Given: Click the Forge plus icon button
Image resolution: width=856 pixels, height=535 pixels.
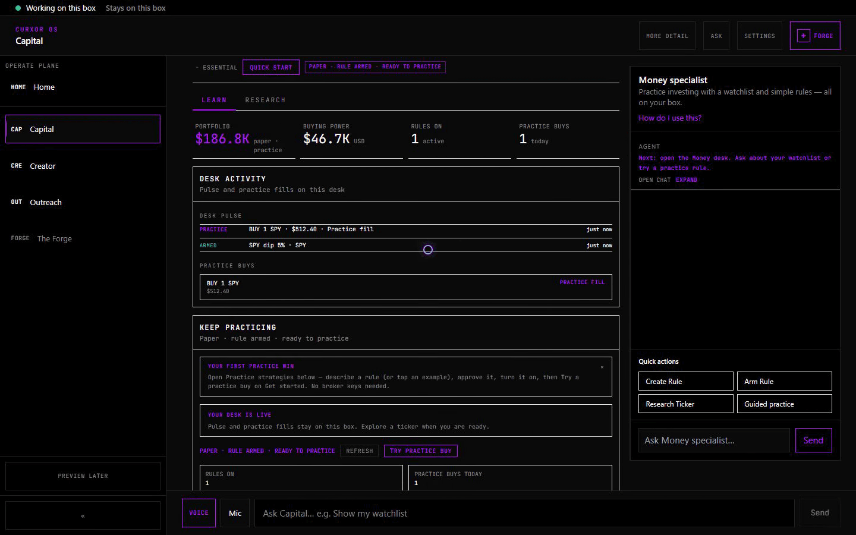Looking at the screenshot, I should (x=815, y=36).
